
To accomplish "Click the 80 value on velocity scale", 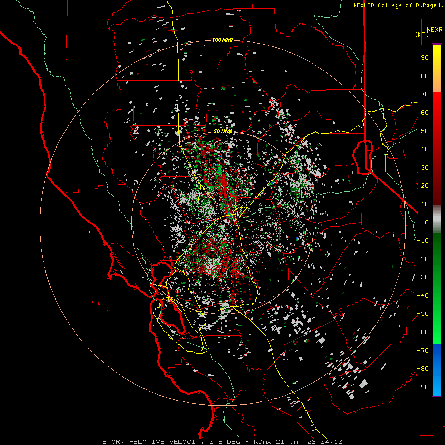I will tap(425, 76).
